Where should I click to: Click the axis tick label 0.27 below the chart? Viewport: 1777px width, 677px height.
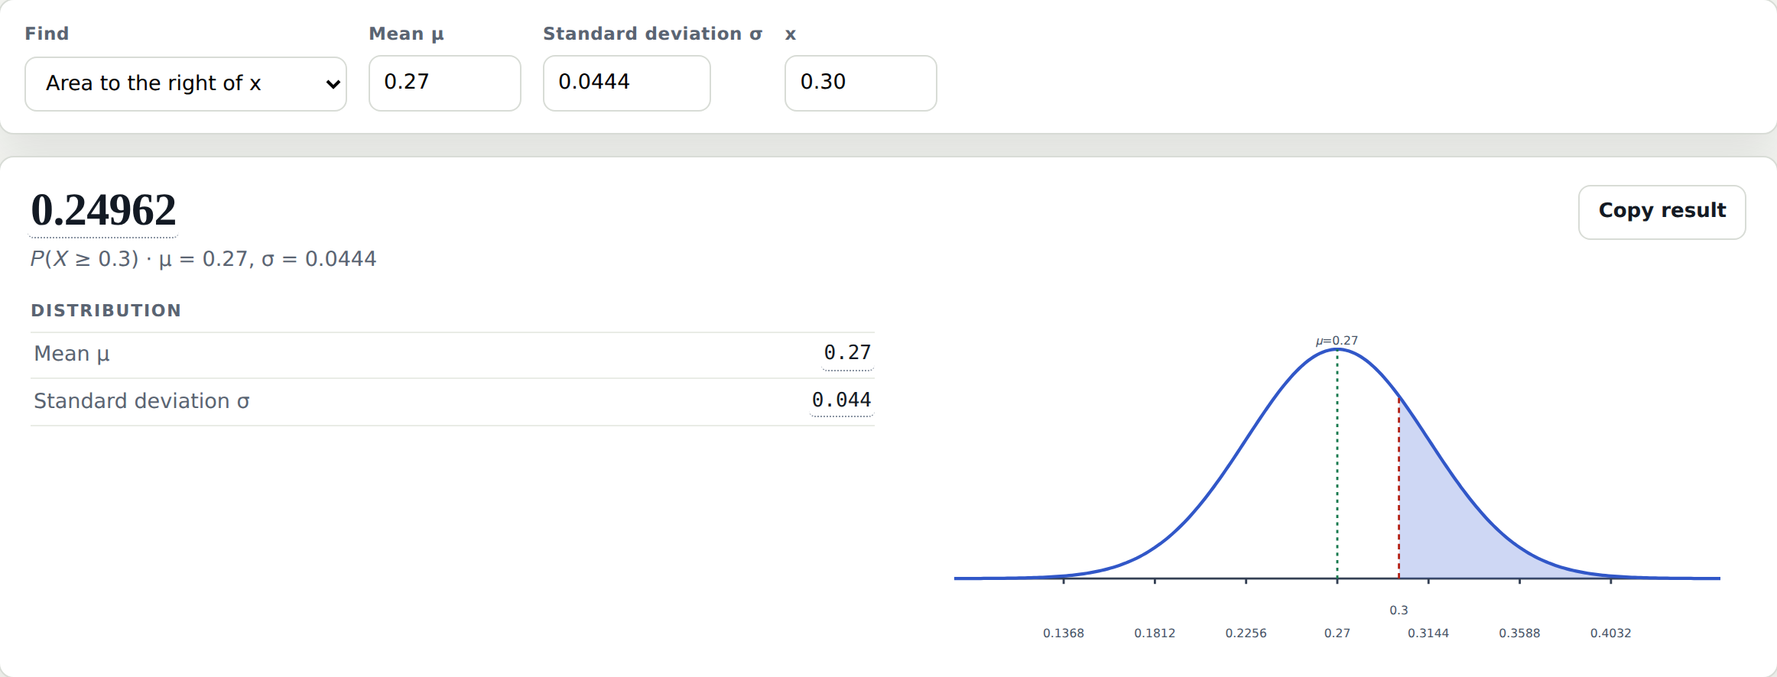tap(1337, 633)
